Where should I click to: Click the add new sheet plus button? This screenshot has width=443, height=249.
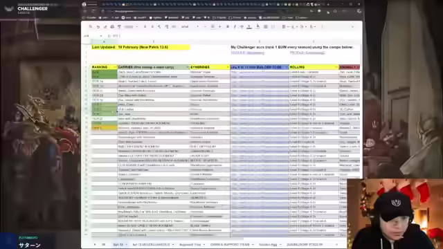95,244
